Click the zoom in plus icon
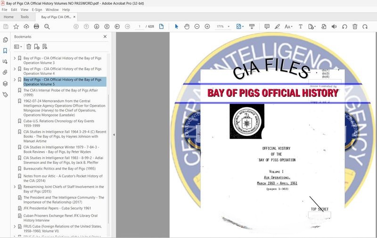 pyautogui.click(x=207, y=26)
